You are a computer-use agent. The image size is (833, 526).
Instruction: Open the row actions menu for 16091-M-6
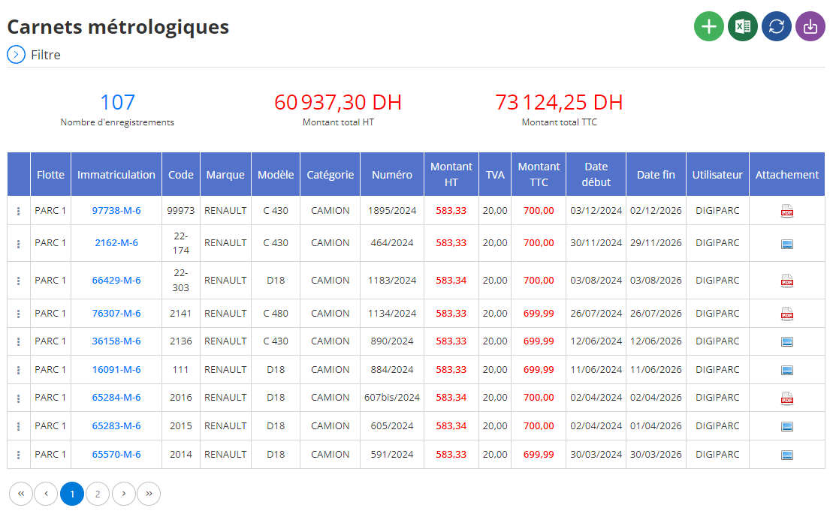(x=19, y=370)
